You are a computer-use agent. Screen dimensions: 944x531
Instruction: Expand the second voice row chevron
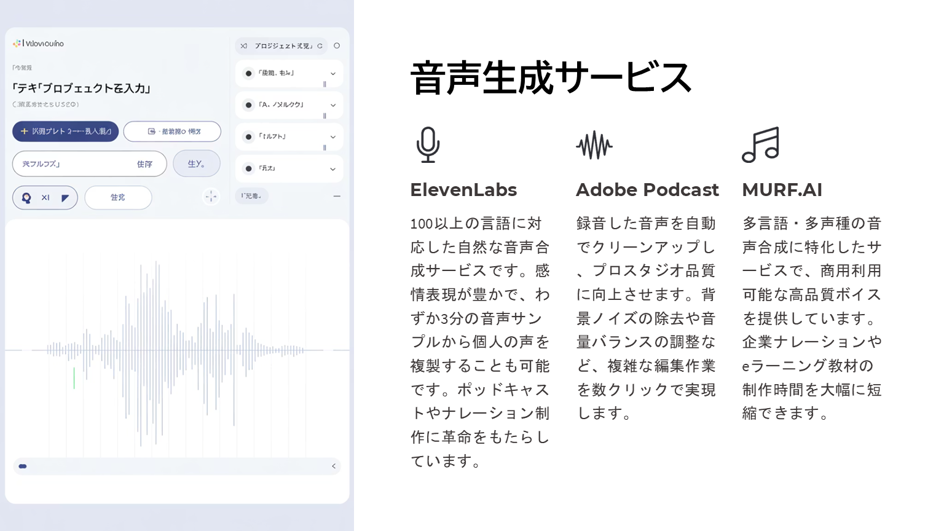(333, 105)
